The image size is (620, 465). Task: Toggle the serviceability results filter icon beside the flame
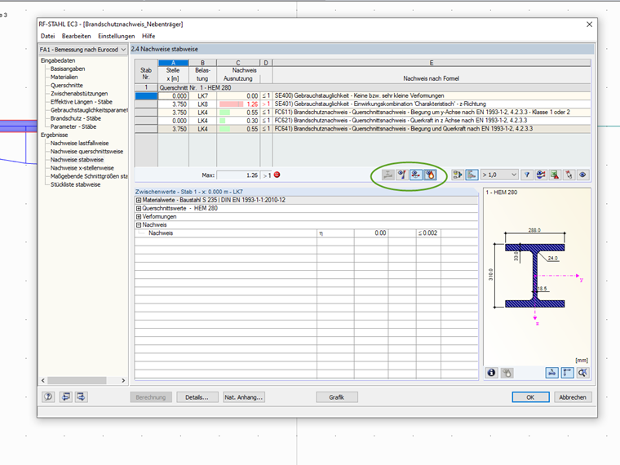click(415, 175)
